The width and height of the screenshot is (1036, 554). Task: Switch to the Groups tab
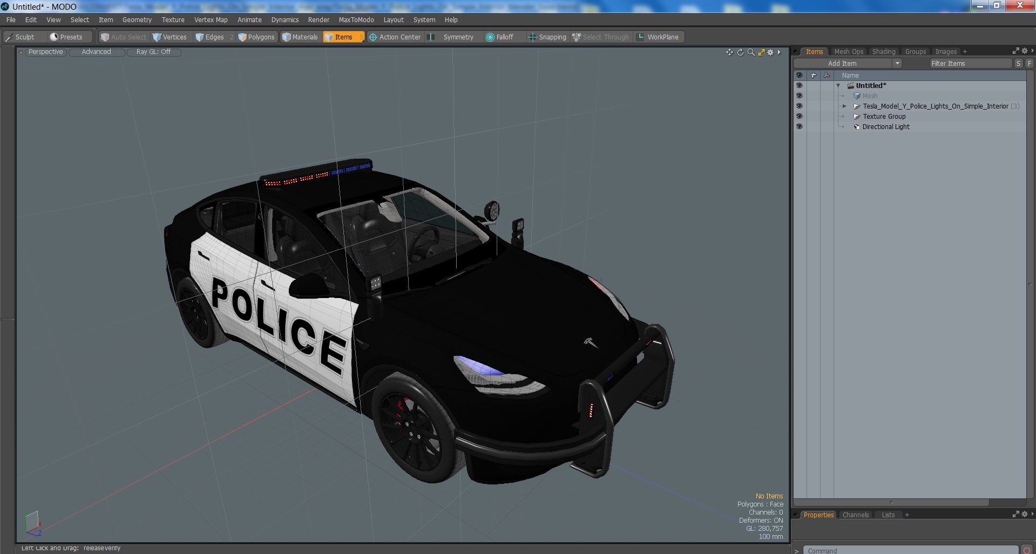916,51
